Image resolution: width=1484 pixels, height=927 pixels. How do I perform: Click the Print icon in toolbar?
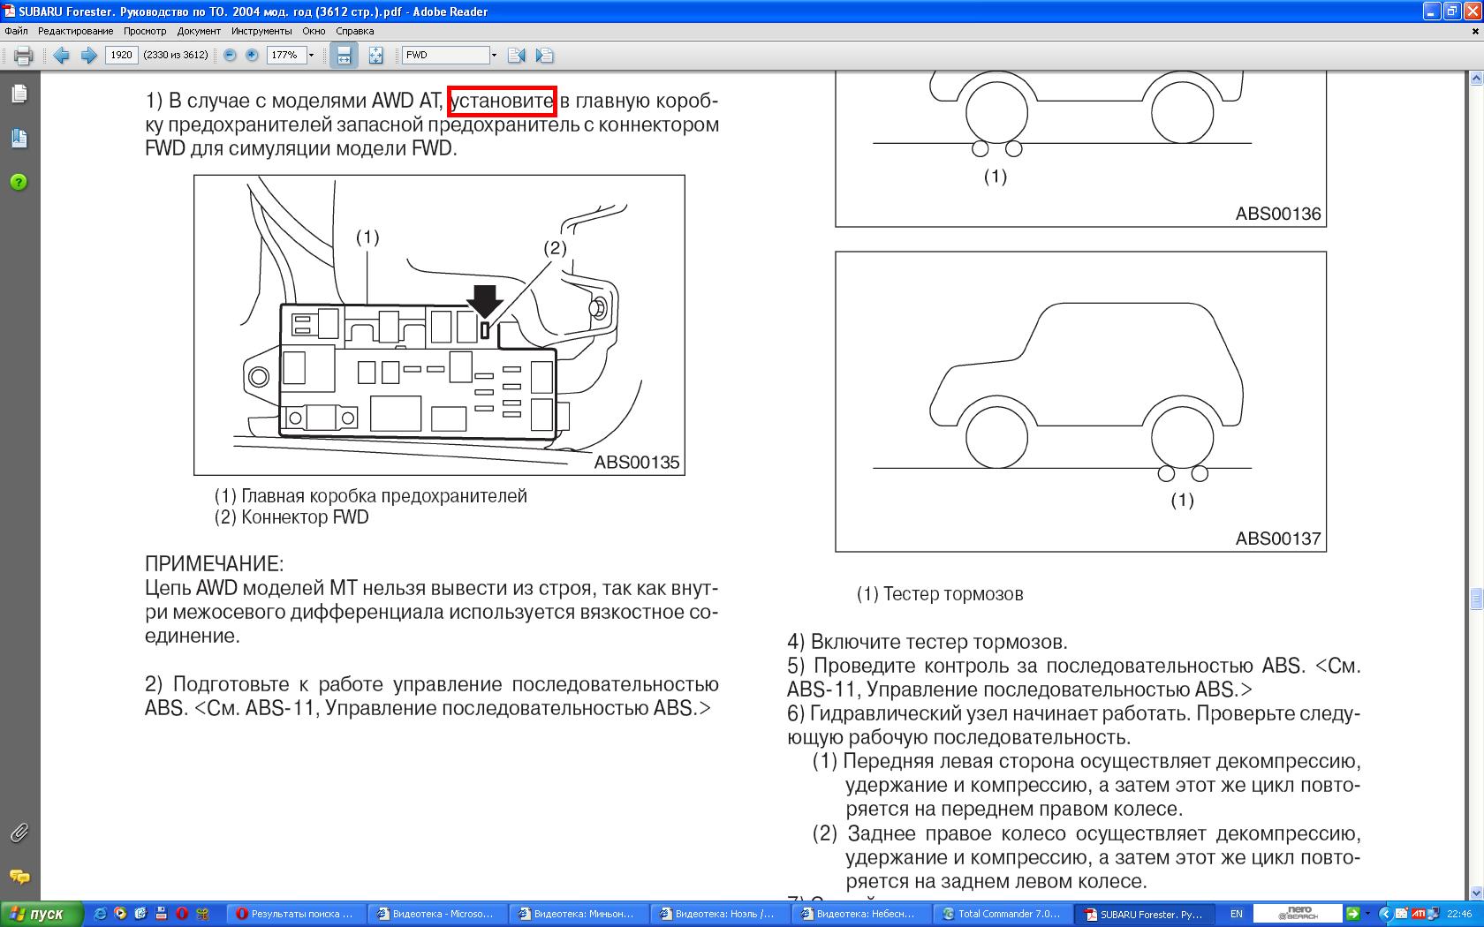[23, 56]
